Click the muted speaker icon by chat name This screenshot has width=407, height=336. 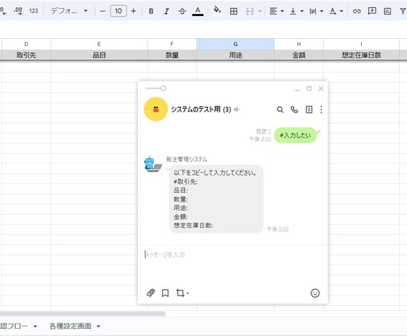(237, 110)
